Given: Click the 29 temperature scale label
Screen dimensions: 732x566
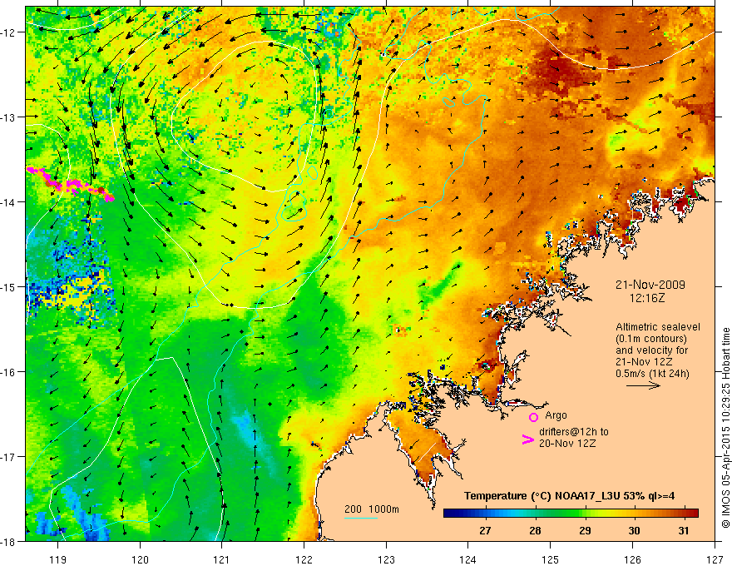Looking at the screenshot, I should coord(585,530).
